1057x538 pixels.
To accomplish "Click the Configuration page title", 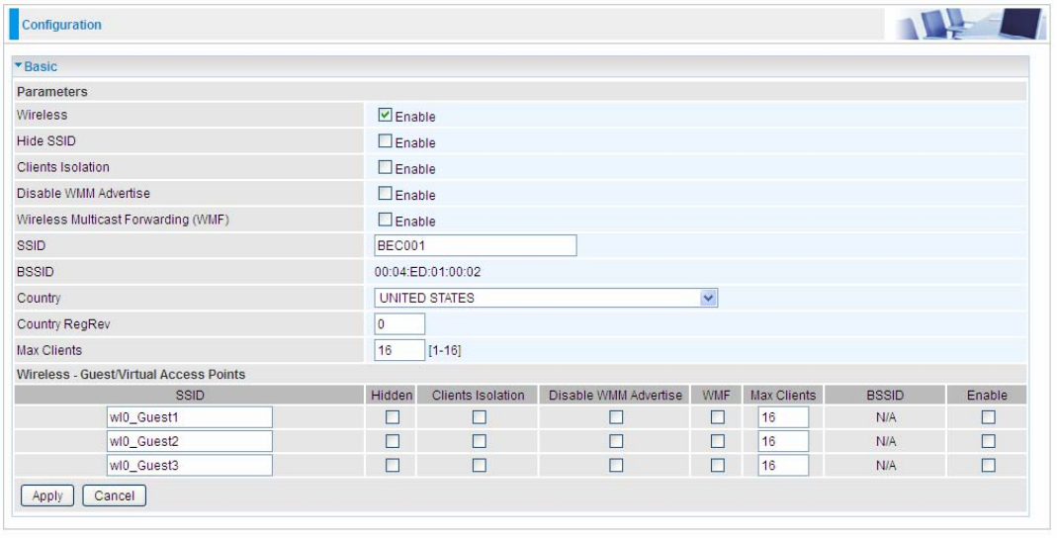I will (x=61, y=25).
